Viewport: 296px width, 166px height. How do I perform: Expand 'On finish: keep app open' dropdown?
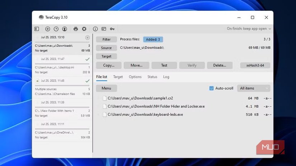point(249,29)
